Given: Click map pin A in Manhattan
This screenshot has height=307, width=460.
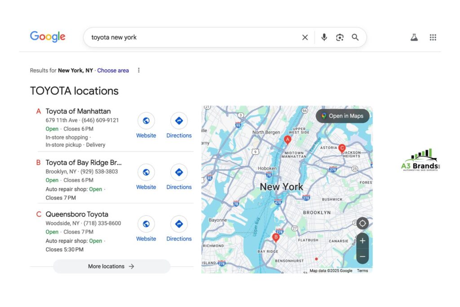Looking at the screenshot, I should tap(287, 140).
